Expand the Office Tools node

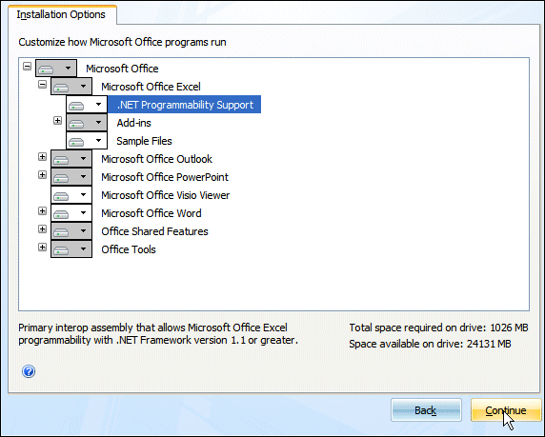(43, 247)
